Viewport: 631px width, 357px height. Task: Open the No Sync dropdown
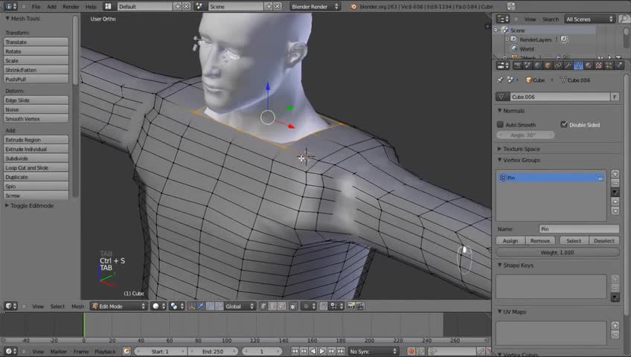[374, 351]
